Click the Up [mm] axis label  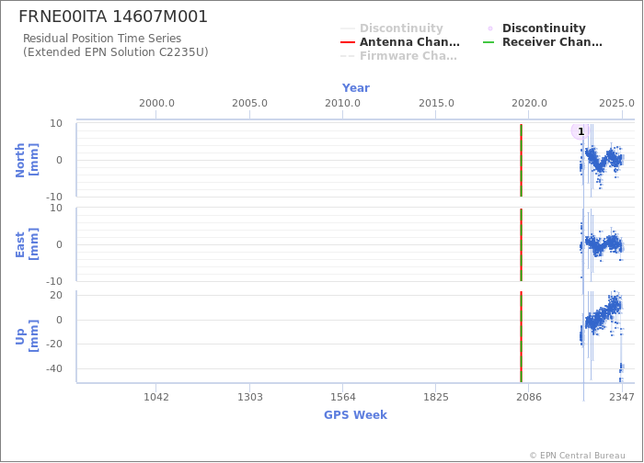[27, 336]
